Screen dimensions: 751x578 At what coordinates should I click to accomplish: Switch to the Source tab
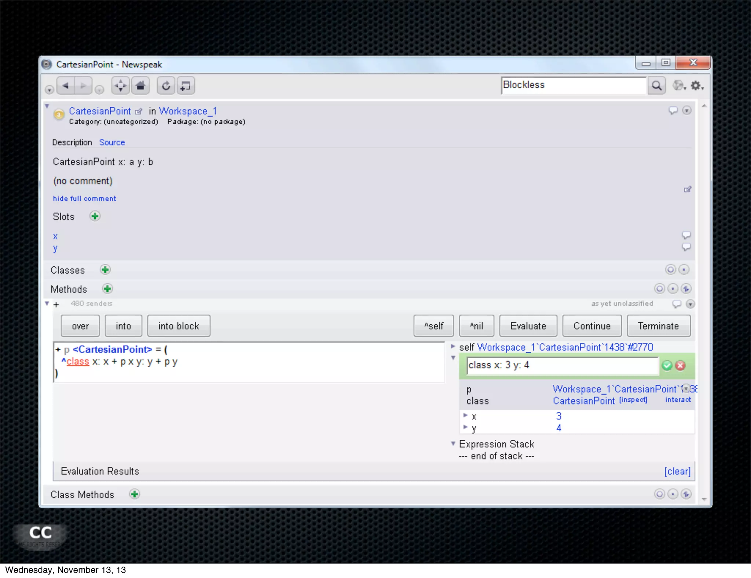pos(112,142)
